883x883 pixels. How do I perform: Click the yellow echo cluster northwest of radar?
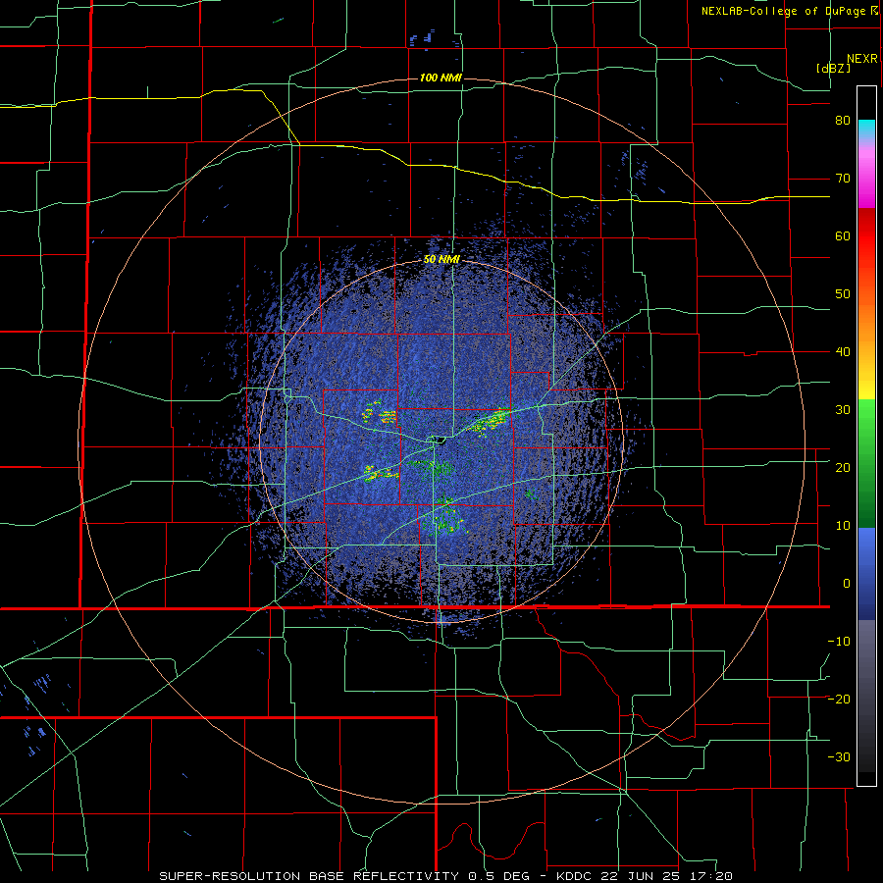point(379,414)
